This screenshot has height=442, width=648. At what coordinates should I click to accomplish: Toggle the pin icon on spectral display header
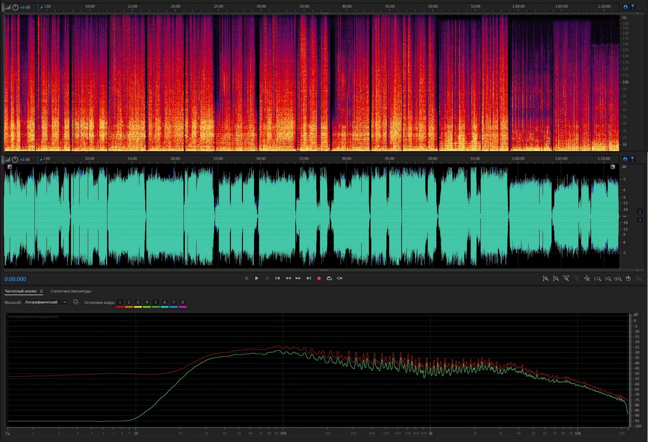point(633,7)
